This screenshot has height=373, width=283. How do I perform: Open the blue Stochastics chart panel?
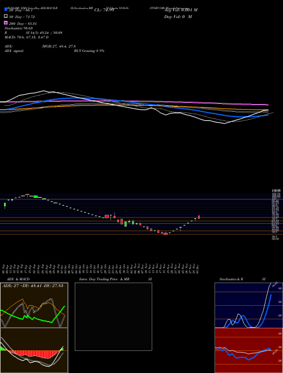(248, 305)
